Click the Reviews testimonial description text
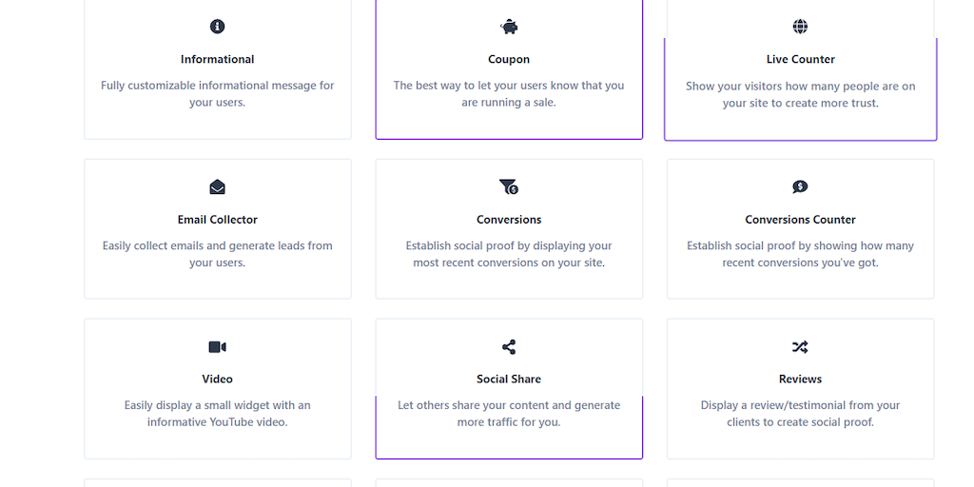The width and height of the screenshot is (974, 487). 800,414
